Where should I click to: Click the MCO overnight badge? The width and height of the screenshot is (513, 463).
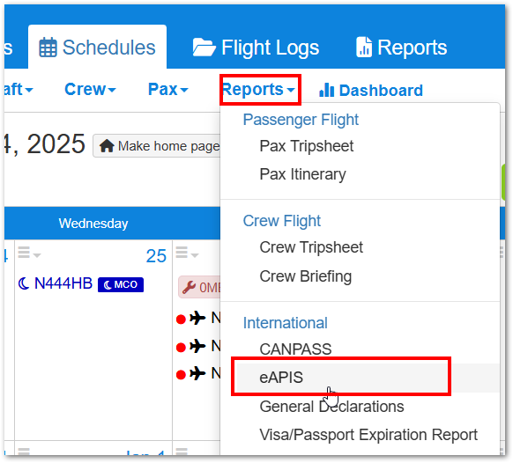click(x=121, y=284)
